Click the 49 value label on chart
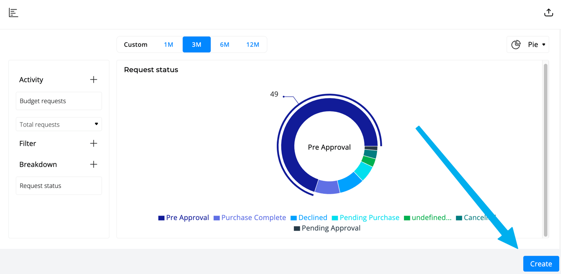561x274 pixels. click(x=274, y=94)
